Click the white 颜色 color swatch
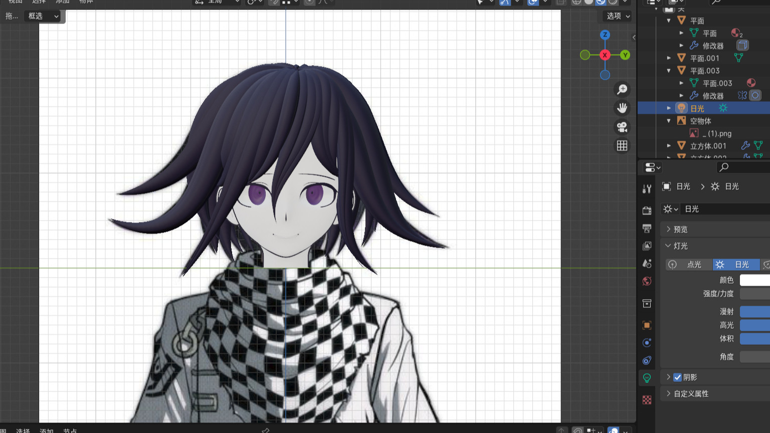 (x=754, y=280)
